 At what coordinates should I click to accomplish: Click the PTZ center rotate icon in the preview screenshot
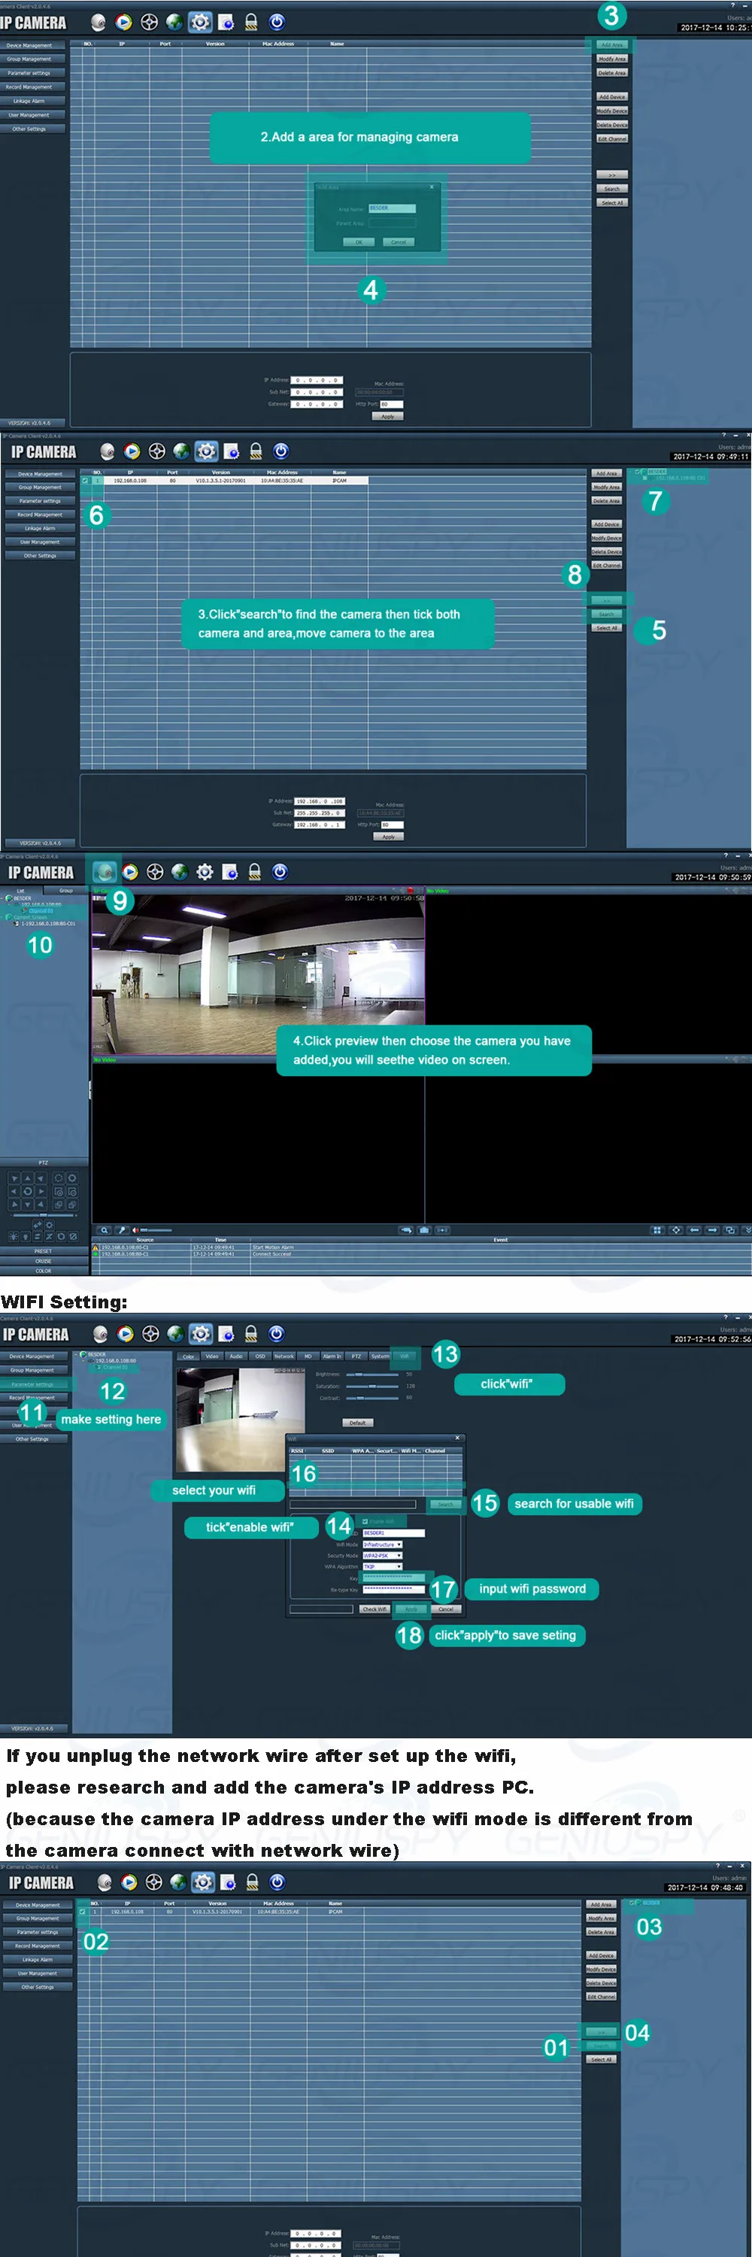[x=27, y=1192]
